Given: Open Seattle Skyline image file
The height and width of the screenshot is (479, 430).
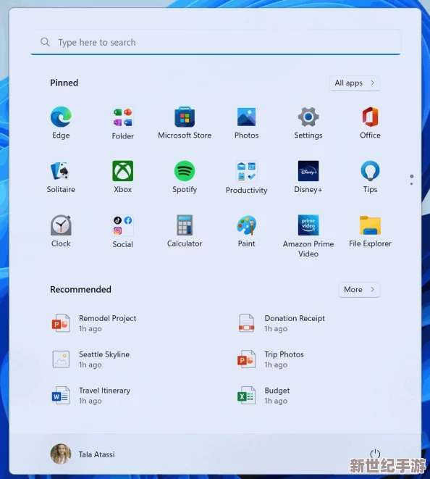Looking at the screenshot, I should tap(90, 359).
